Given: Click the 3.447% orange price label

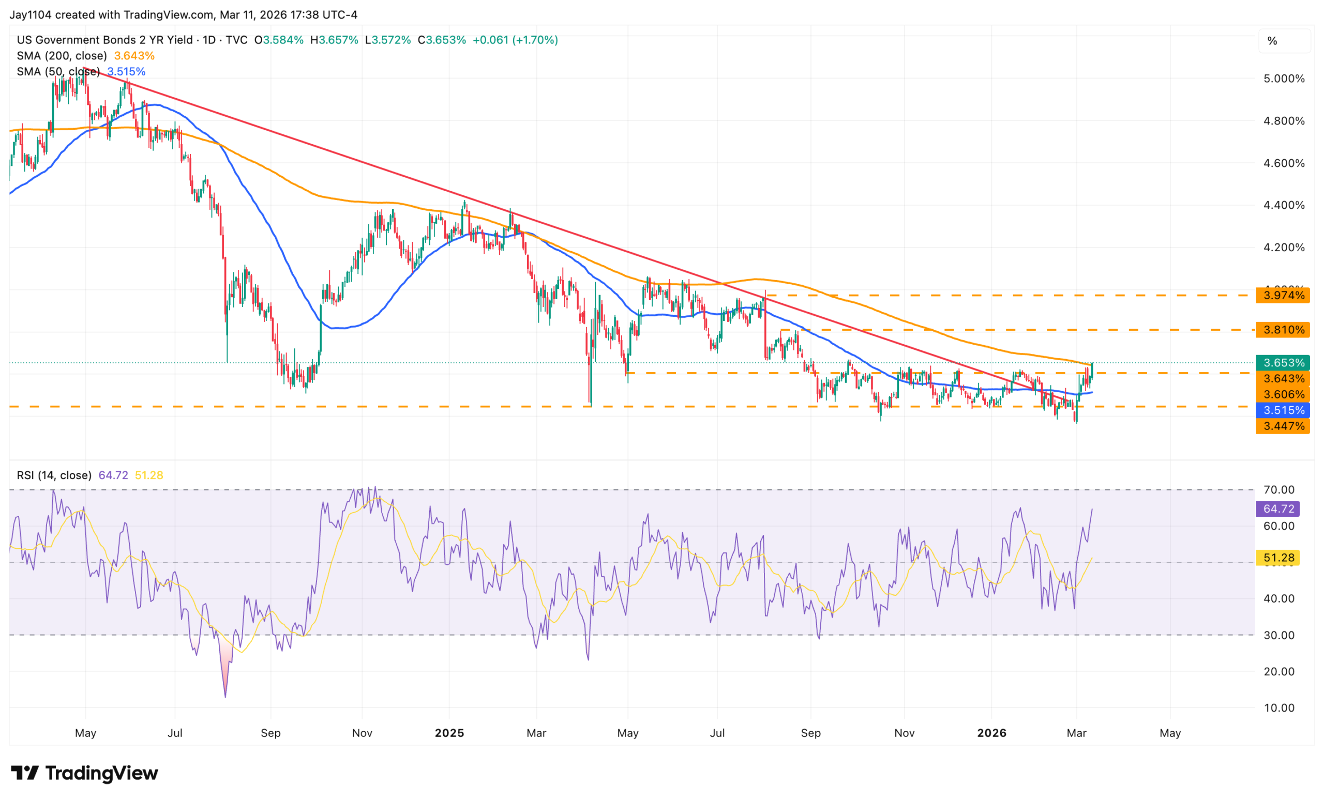Looking at the screenshot, I should 1283,426.
